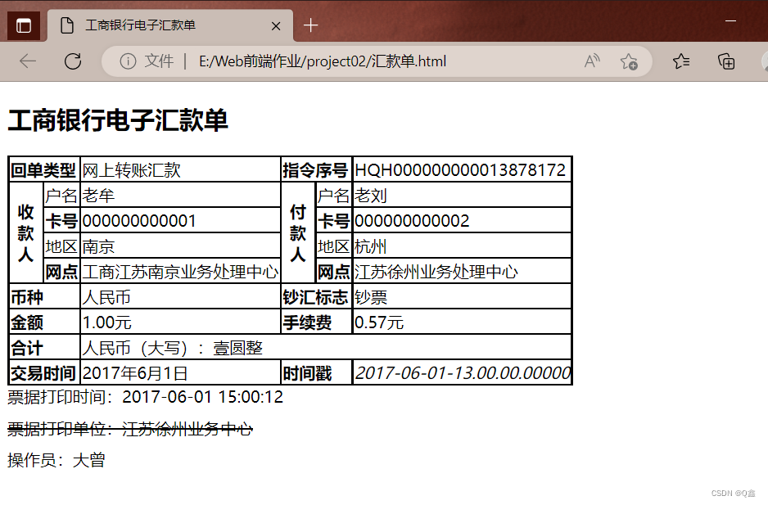
Task: Add page to favorites star icon
Action: [629, 61]
